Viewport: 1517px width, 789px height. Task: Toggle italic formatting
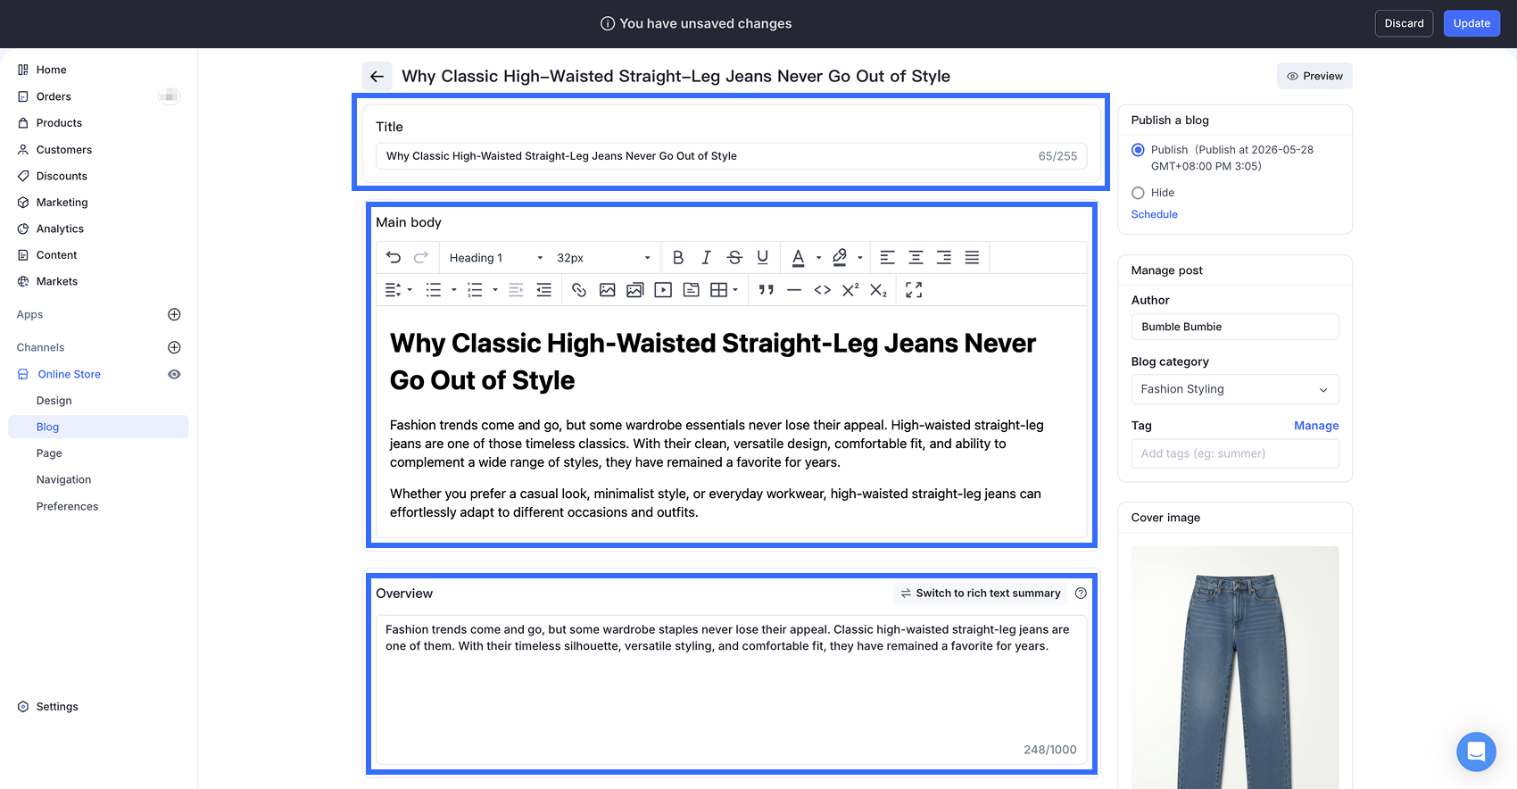706,257
